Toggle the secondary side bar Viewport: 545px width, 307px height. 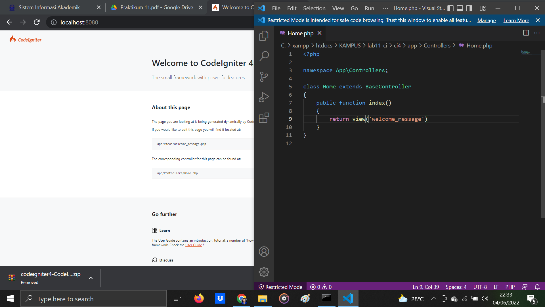tap(469, 8)
